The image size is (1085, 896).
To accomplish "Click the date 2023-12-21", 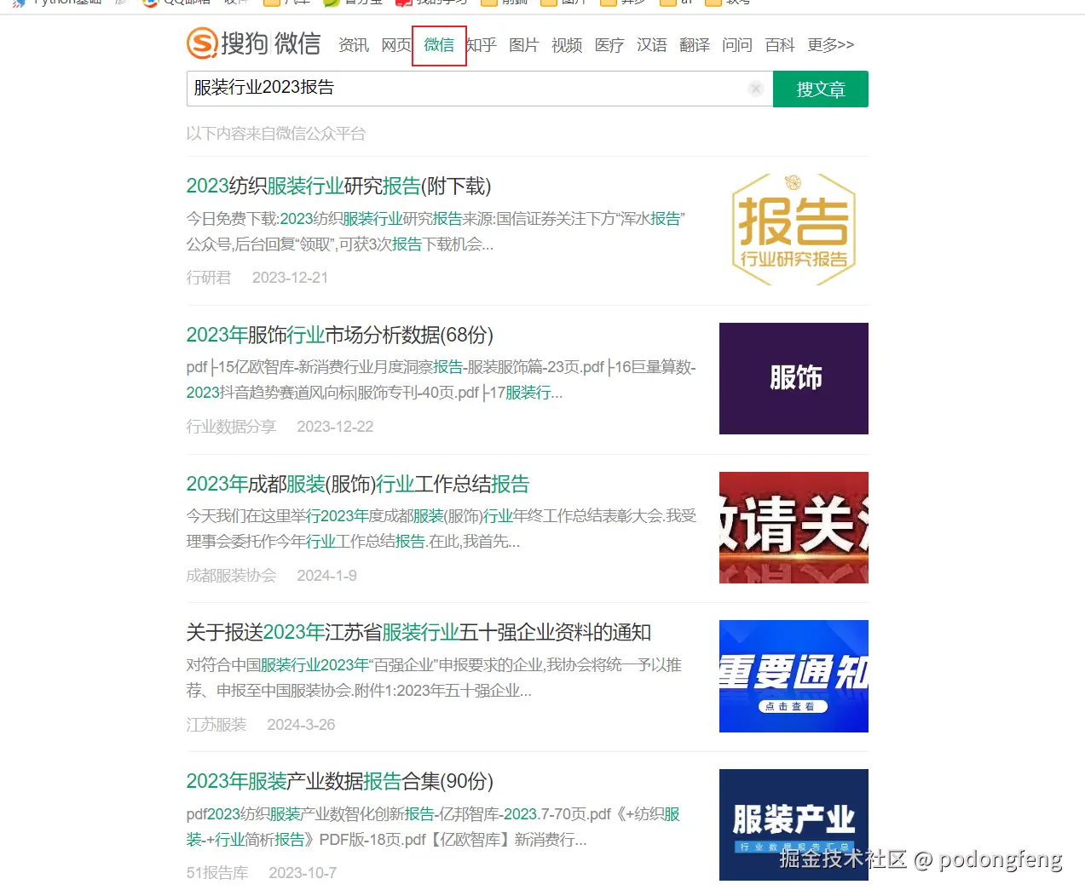I will 290,278.
